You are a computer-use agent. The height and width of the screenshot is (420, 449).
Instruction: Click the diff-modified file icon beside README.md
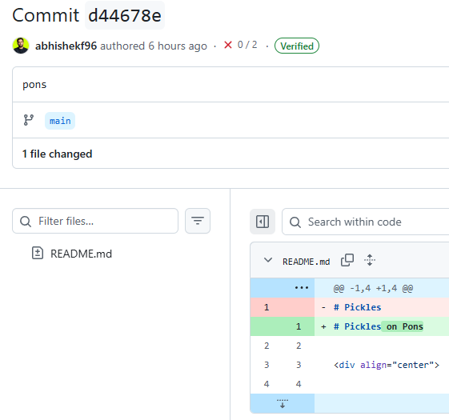tap(38, 253)
